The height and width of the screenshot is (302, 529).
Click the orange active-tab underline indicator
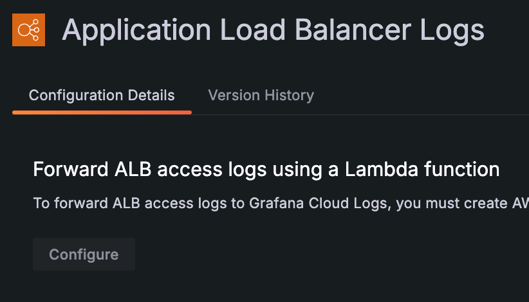(x=102, y=112)
